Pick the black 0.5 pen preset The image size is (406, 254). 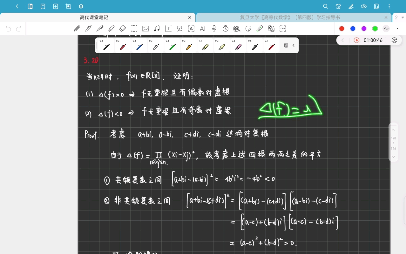[255, 45]
